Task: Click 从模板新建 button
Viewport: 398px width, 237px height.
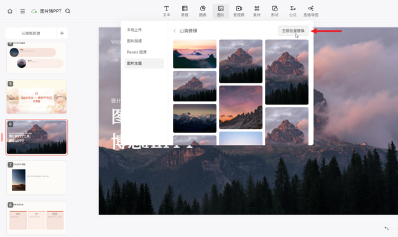Action: (30, 33)
